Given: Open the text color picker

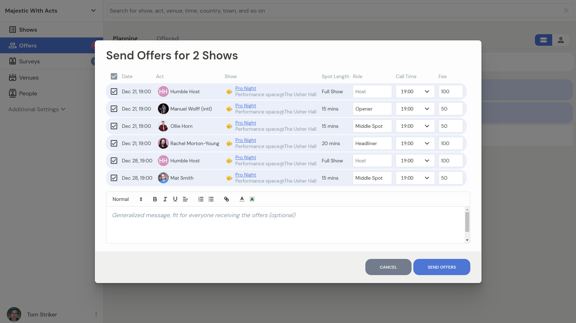Looking at the screenshot, I should point(242,199).
